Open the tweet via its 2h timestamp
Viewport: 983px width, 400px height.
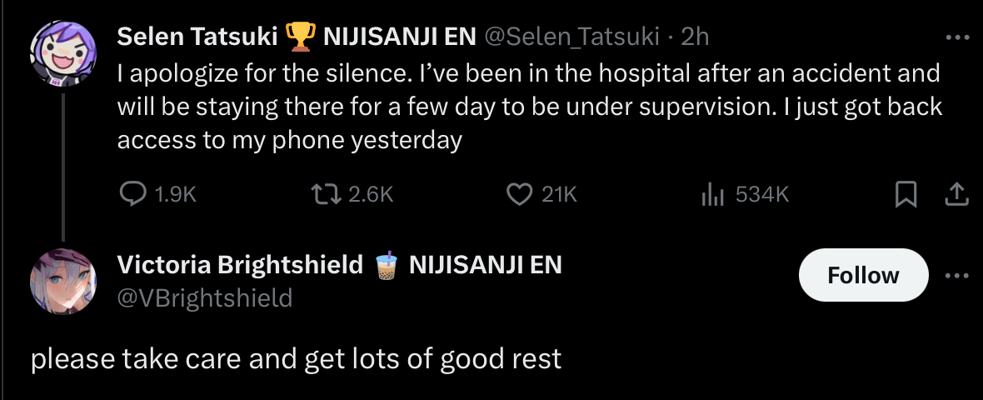(695, 37)
